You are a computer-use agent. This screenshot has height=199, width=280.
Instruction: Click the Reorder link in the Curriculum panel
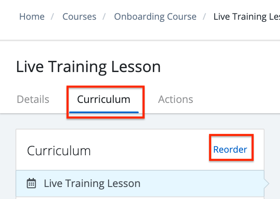[230, 149]
